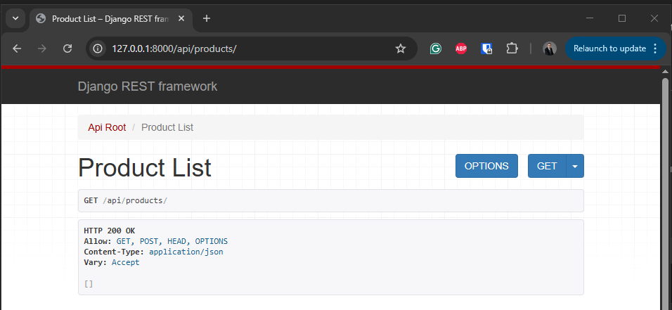Click the OPTIONS button
Screen dimensions: 672x310
pyautogui.click(x=486, y=166)
